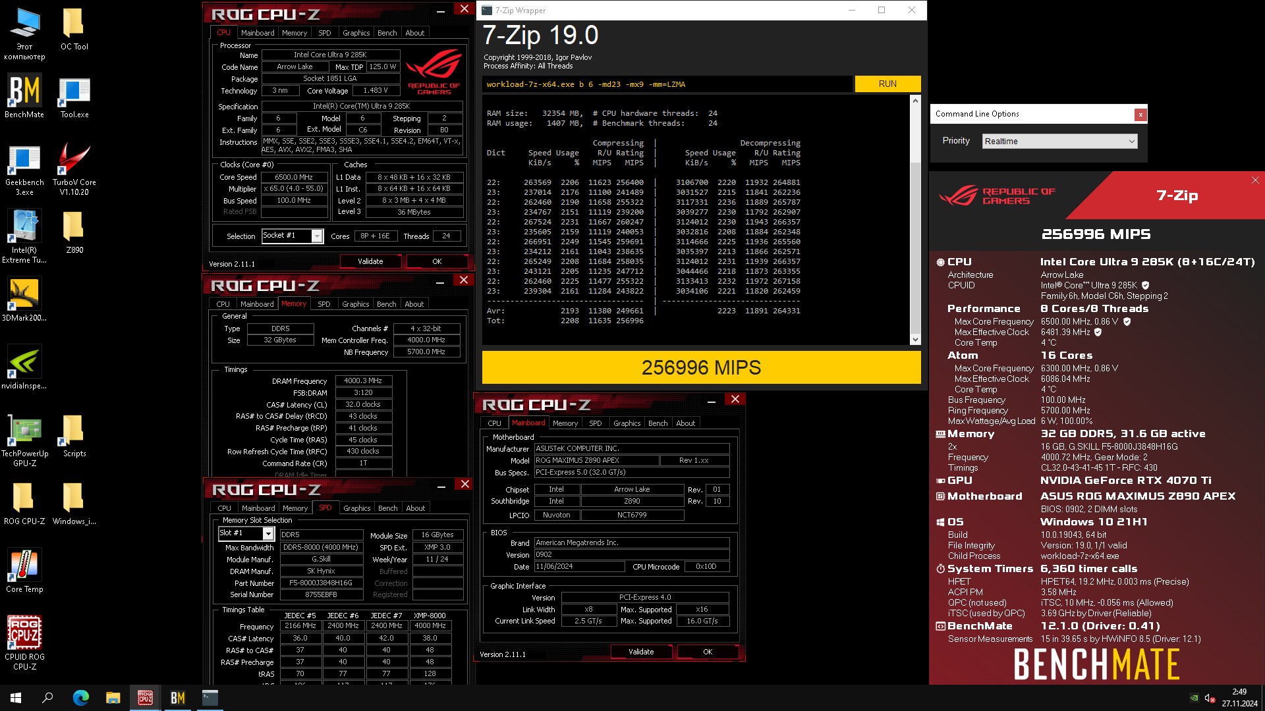Select Mainboard tab in top CPU-Z window
The width and height of the screenshot is (1265, 711).
point(258,33)
